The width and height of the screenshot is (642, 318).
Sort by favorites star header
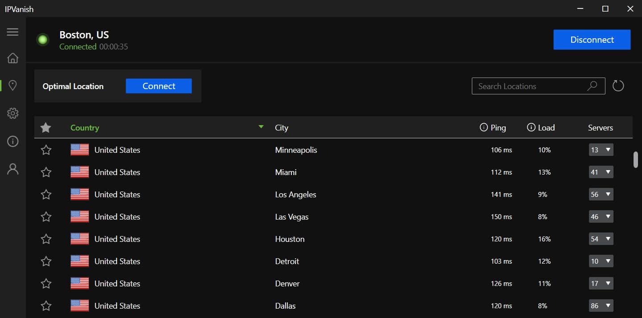point(45,128)
